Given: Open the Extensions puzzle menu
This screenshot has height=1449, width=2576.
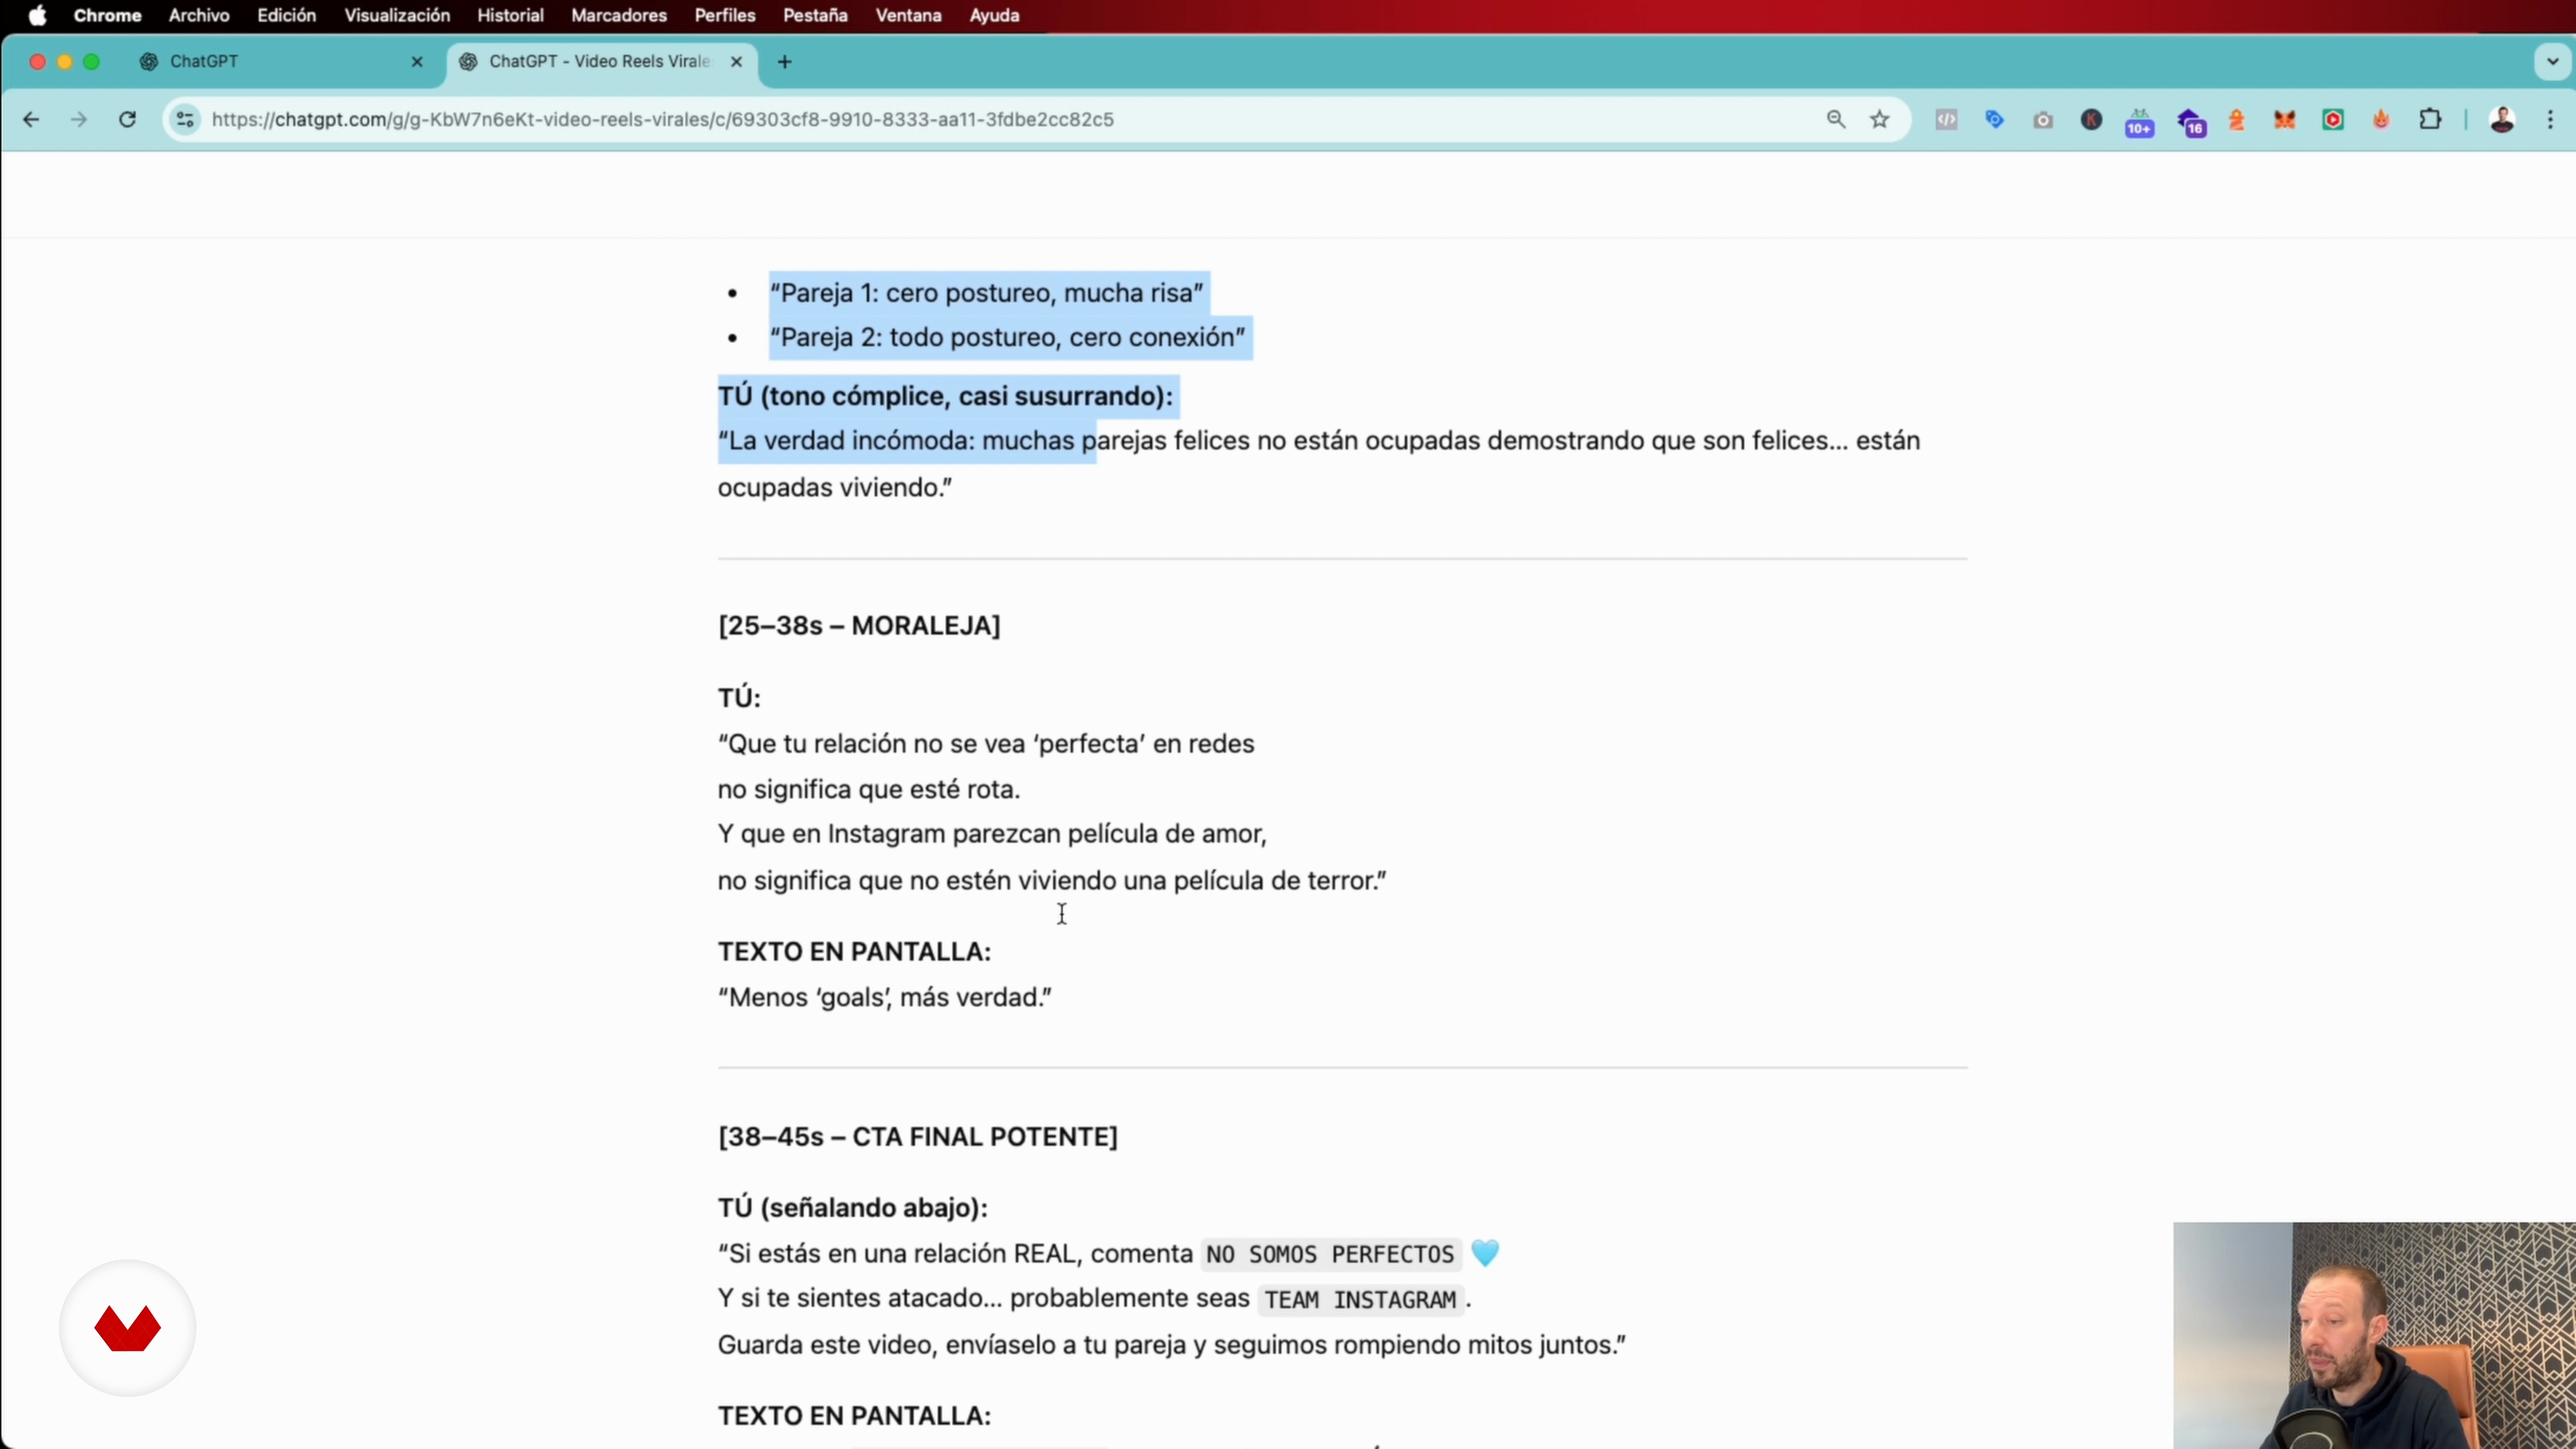Looking at the screenshot, I should [x=2430, y=120].
